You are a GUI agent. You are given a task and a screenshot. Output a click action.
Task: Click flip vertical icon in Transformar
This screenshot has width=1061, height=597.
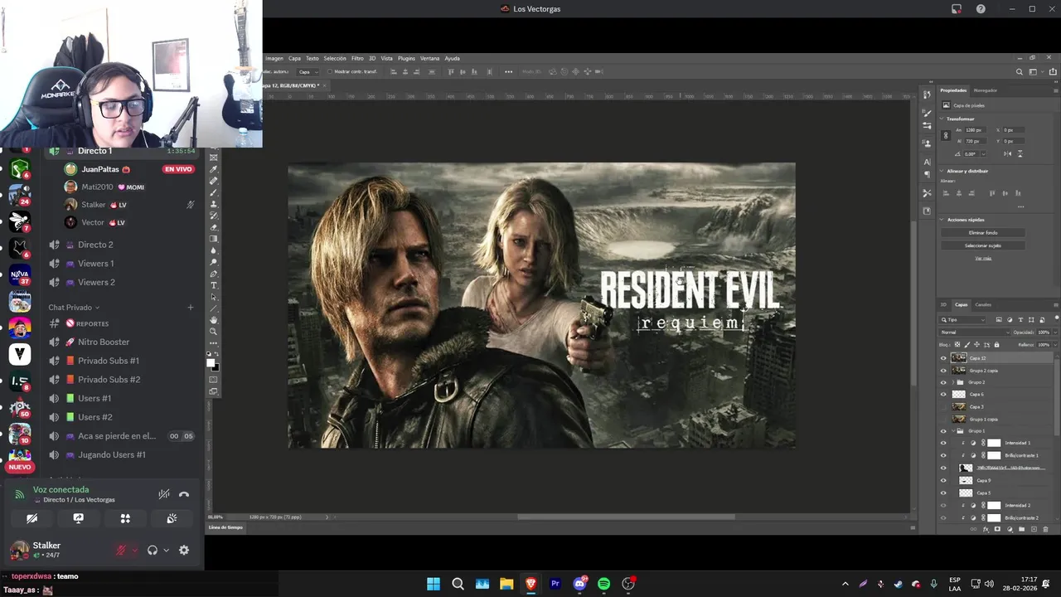(x=1020, y=153)
